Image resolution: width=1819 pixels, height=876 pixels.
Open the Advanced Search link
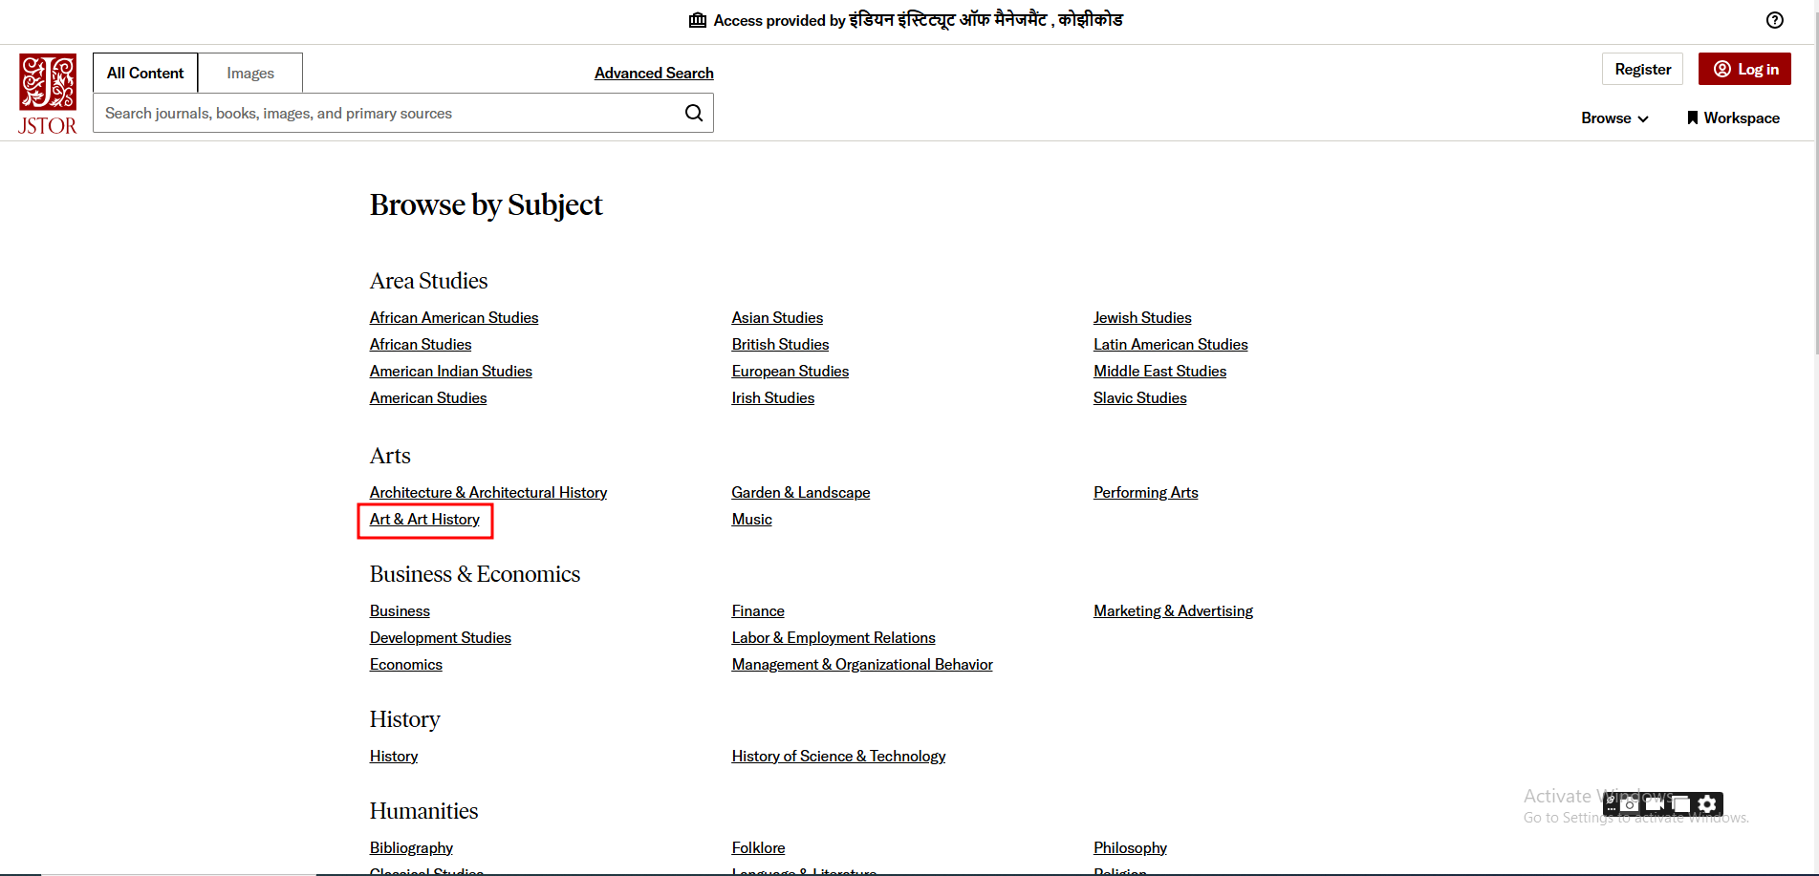pos(654,73)
